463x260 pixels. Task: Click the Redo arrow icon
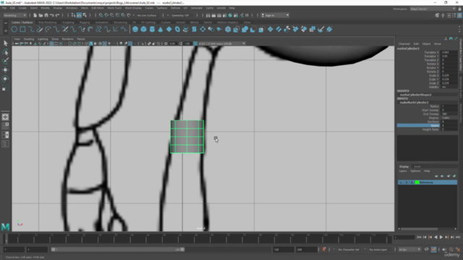[x=58, y=15]
